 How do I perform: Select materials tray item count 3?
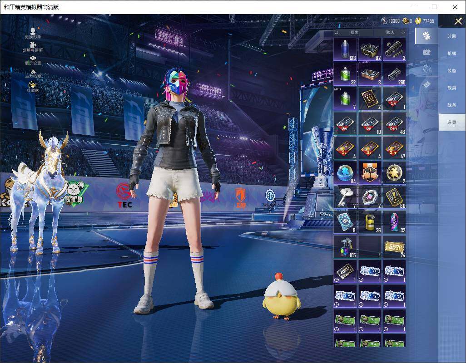pos(370,74)
